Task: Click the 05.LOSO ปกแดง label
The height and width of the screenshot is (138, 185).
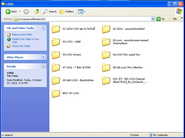Action: tap(72, 55)
